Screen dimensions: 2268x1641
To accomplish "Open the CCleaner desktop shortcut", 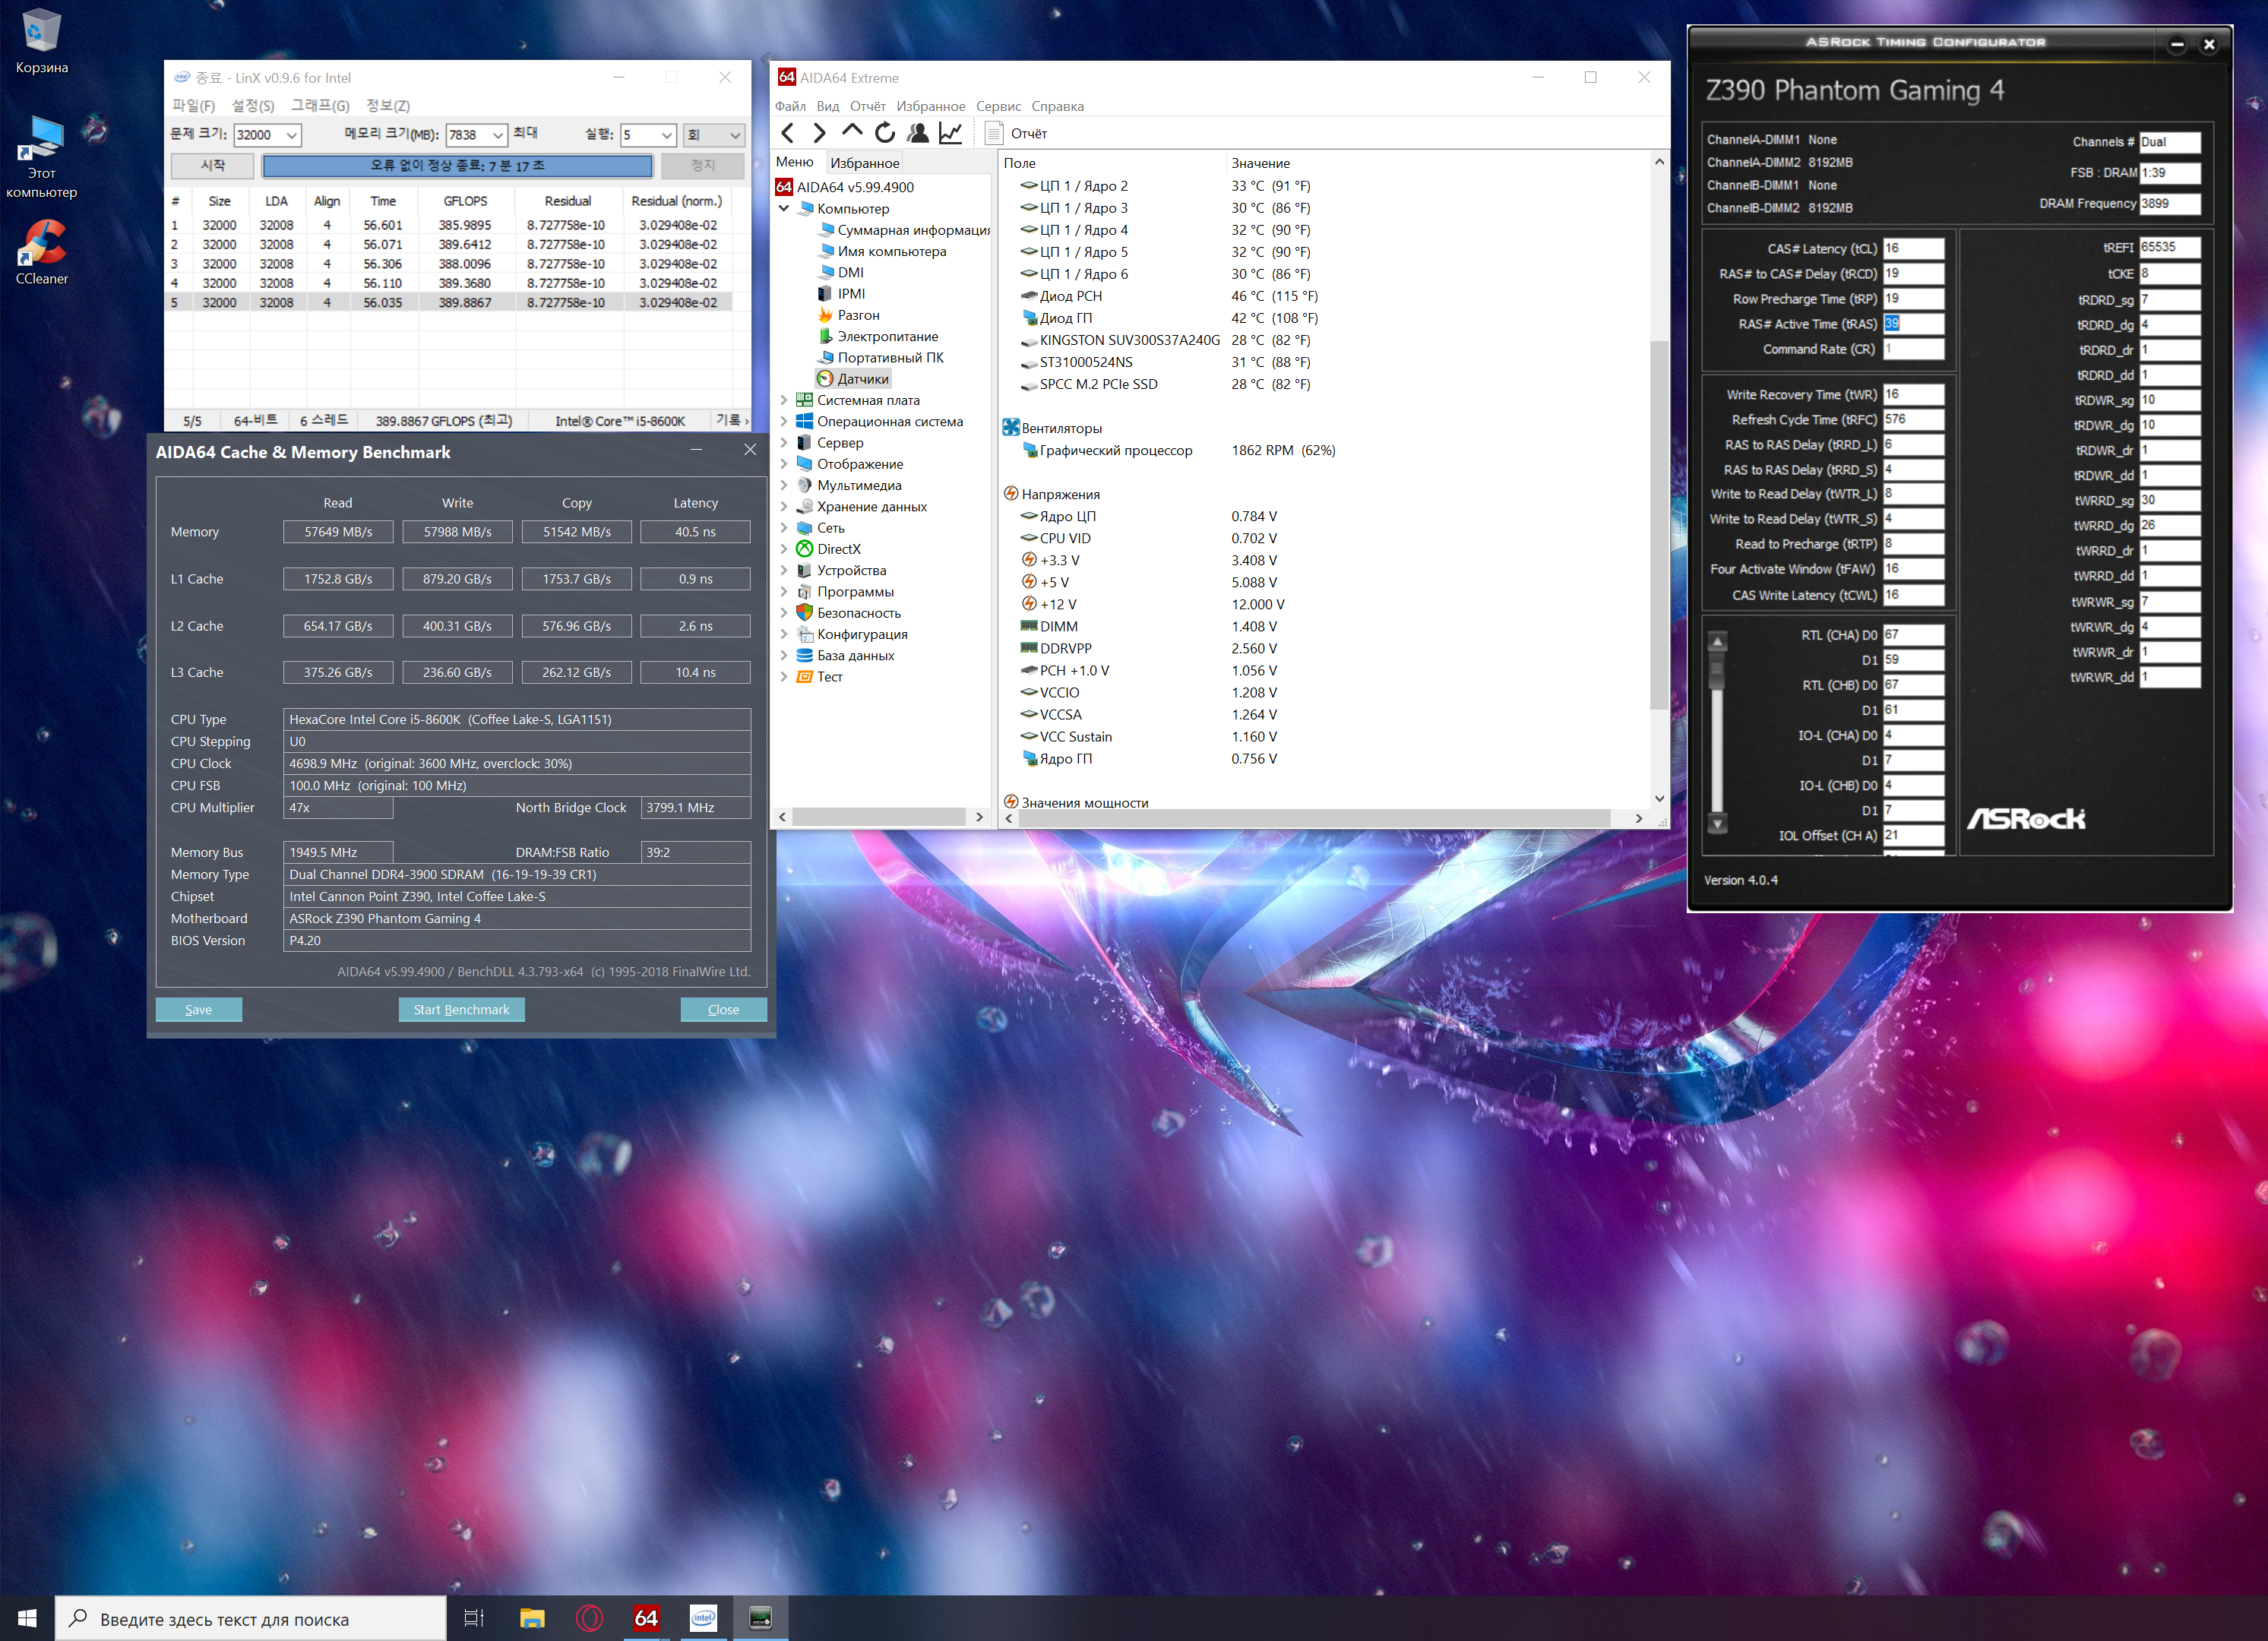I will click(x=42, y=251).
